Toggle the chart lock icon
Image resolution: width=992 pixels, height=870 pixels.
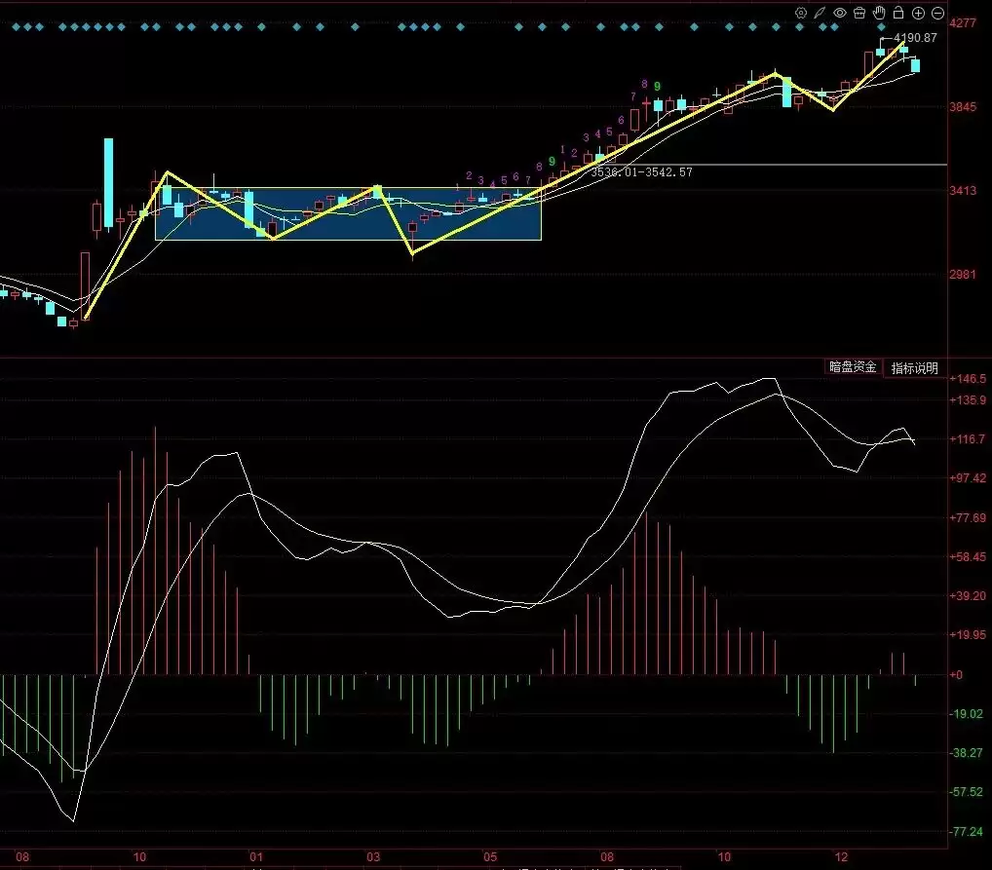click(x=897, y=13)
